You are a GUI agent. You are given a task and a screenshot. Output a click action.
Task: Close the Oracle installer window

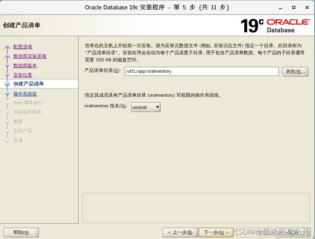pos(307,7)
